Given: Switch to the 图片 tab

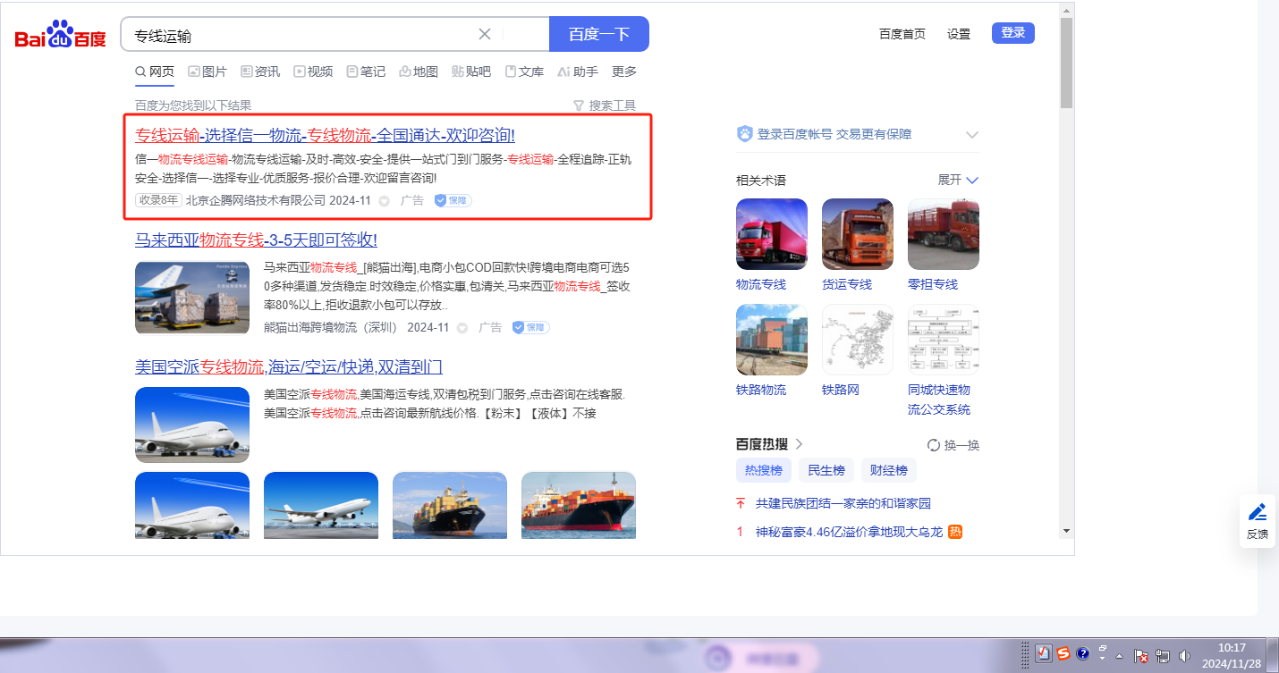Looking at the screenshot, I should 208,72.
